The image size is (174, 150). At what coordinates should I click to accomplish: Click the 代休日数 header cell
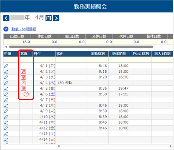coord(126,36)
